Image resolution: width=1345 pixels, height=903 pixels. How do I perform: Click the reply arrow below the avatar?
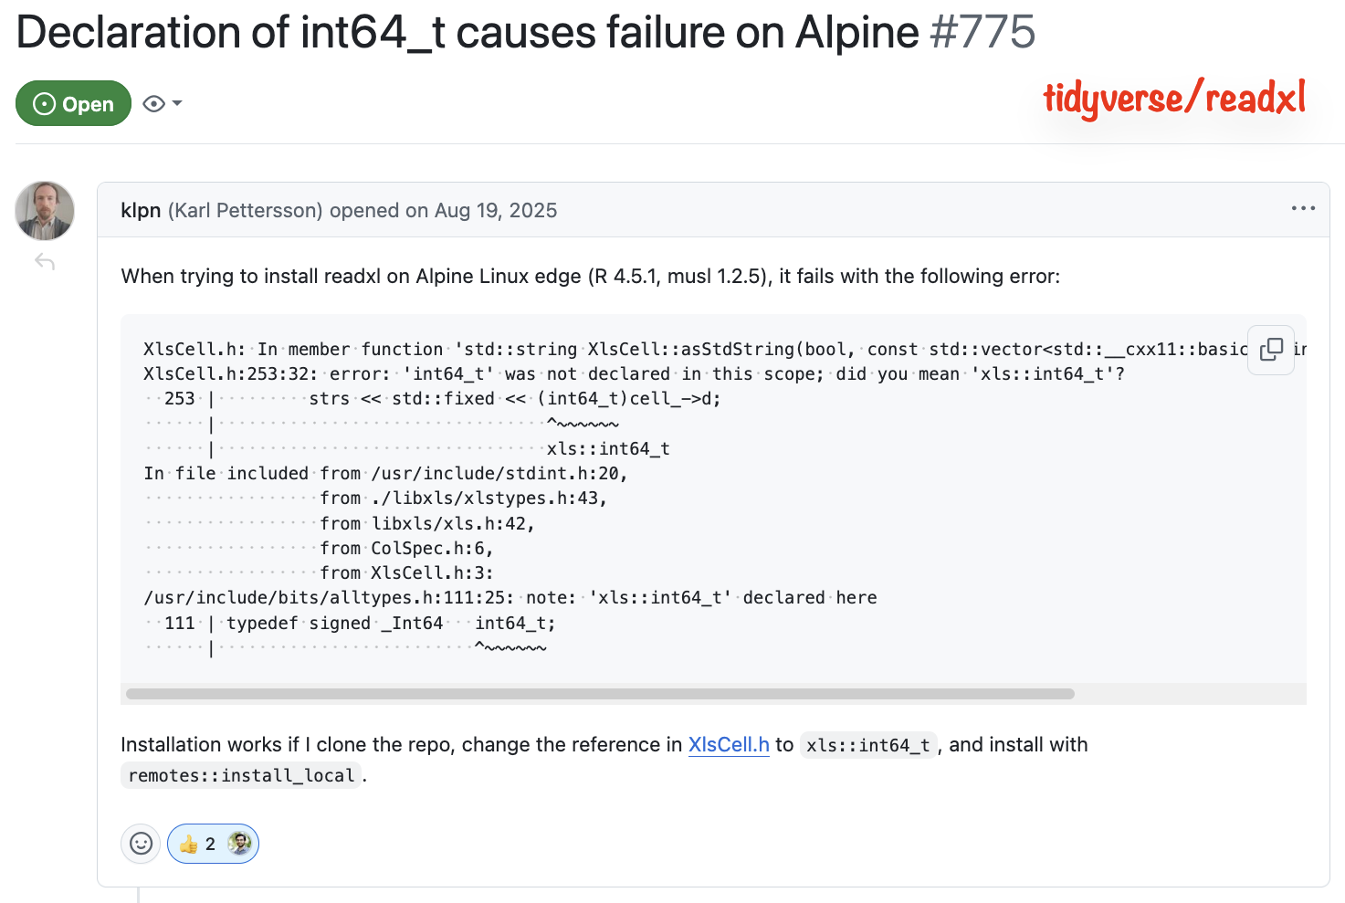[45, 263]
